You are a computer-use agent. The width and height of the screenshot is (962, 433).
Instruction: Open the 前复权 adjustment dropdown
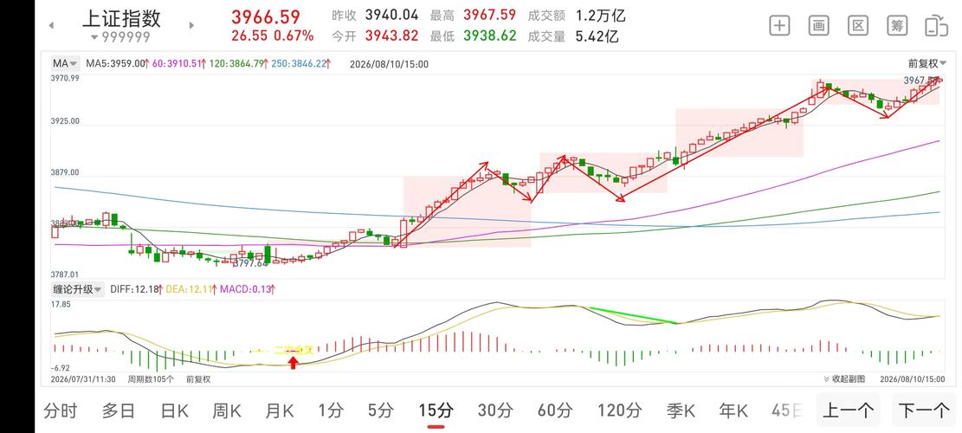927,63
